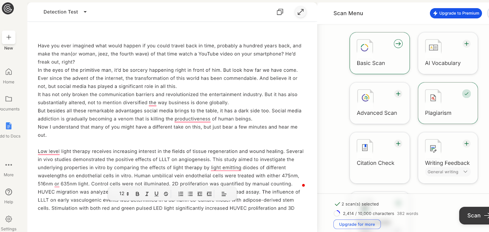The height and width of the screenshot is (232, 489).
Task: Click the copy document icon
Action: point(280,12)
